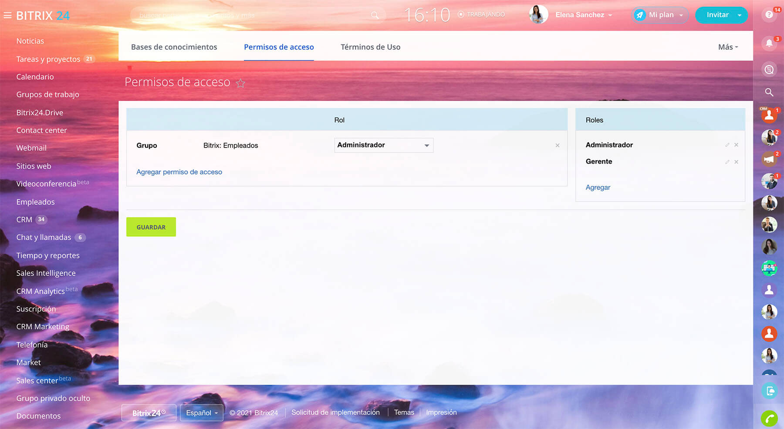The height and width of the screenshot is (429, 784).
Task: Open Elena Sanchez user menu
Action: [584, 15]
